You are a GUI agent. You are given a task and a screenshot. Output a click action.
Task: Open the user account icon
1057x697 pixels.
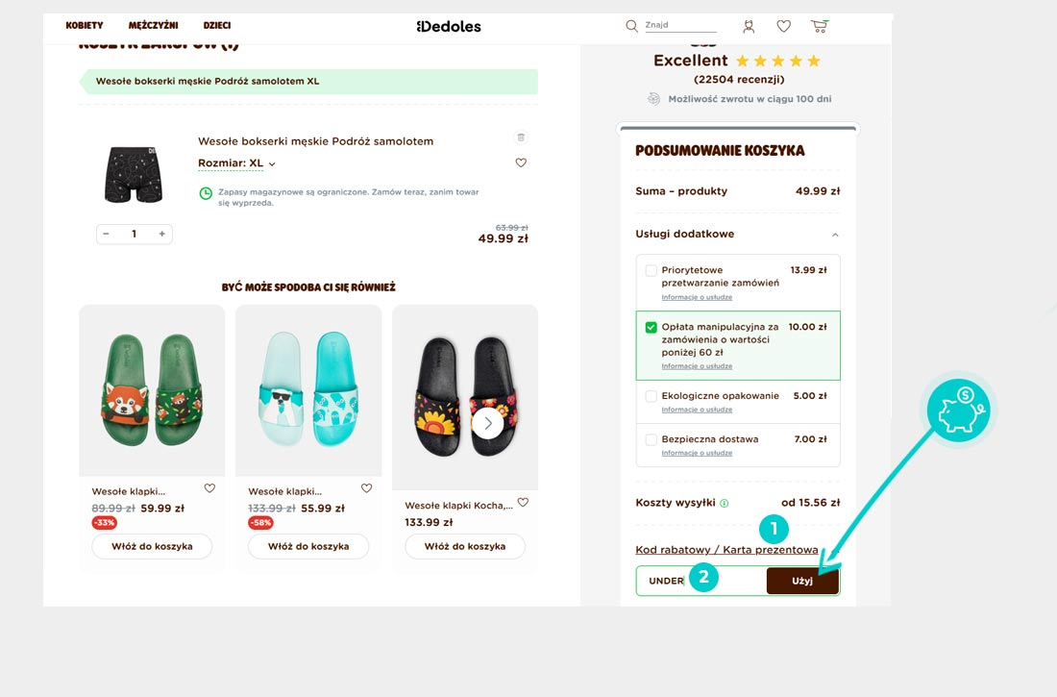(x=749, y=26)
